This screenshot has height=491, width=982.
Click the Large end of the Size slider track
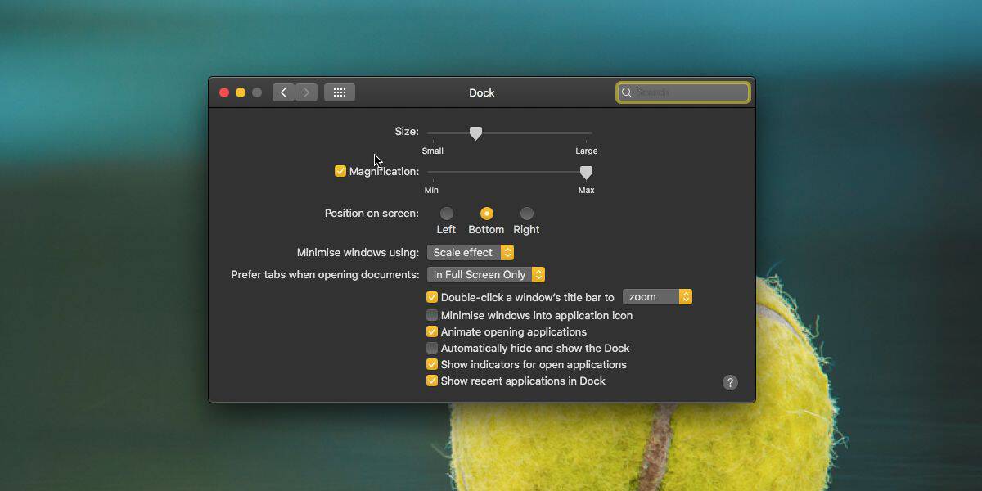[x=586, y=133]
